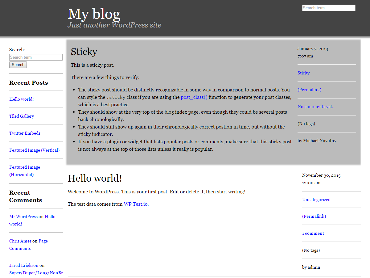Open the No comments yet link
370x278 pixels.
315,107
